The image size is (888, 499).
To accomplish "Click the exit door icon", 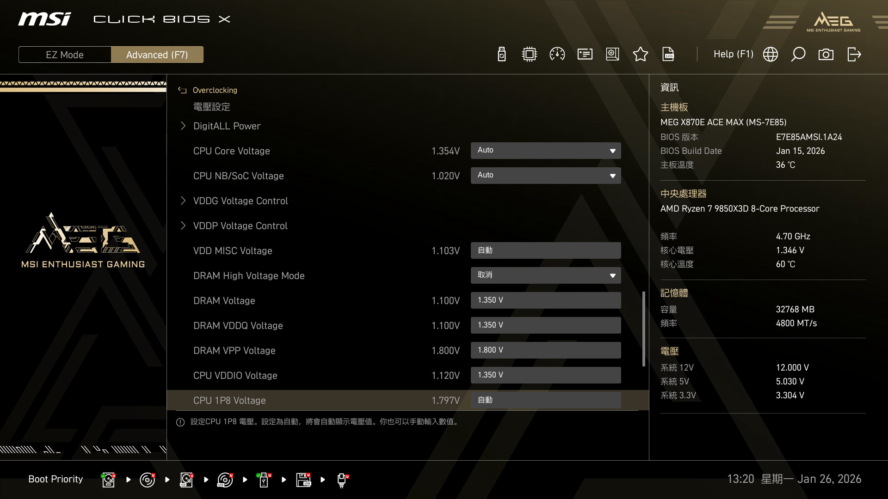I will pyautogui.click(x=854, y=55).
